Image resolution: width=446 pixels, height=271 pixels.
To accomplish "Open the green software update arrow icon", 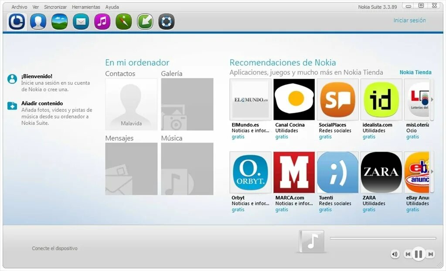I will (x=145, y=22).
